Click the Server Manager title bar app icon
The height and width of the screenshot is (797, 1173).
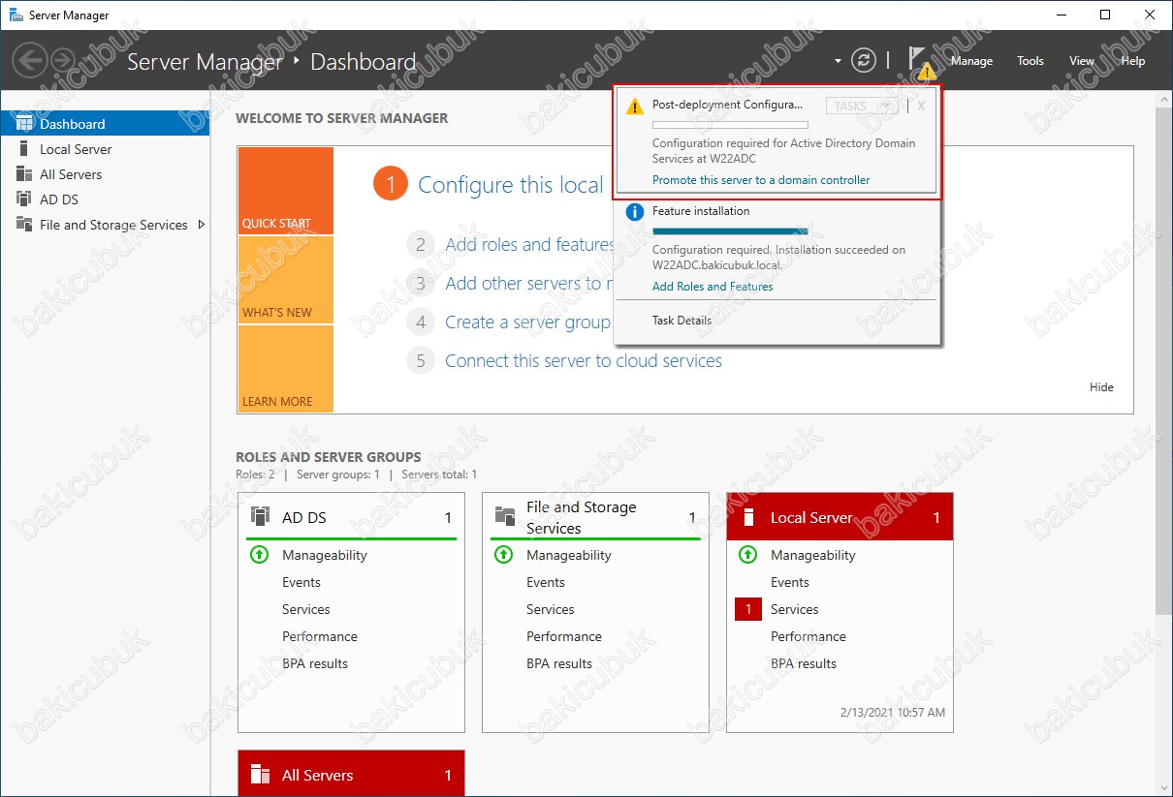(x=16, y=15)
